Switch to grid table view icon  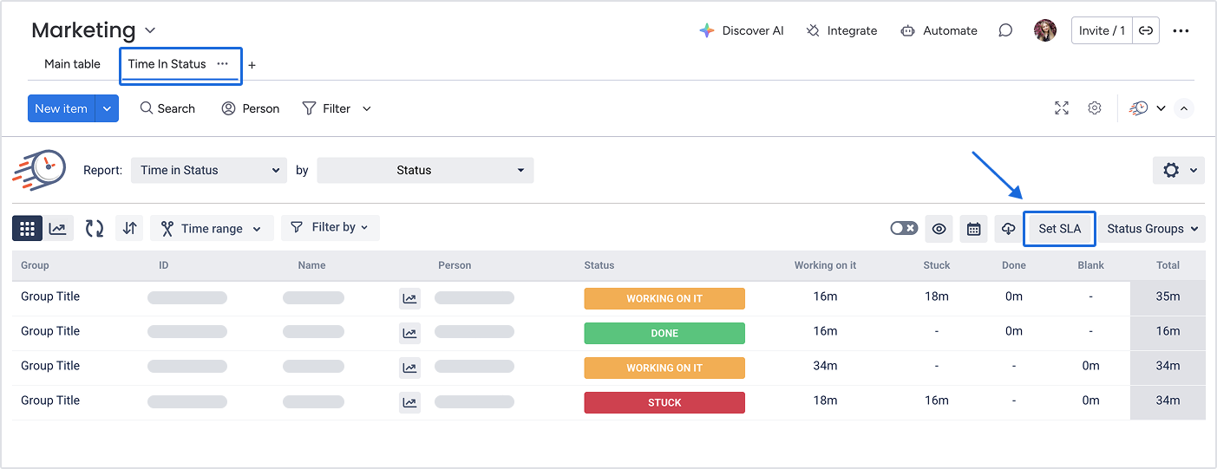click(27, 229)
